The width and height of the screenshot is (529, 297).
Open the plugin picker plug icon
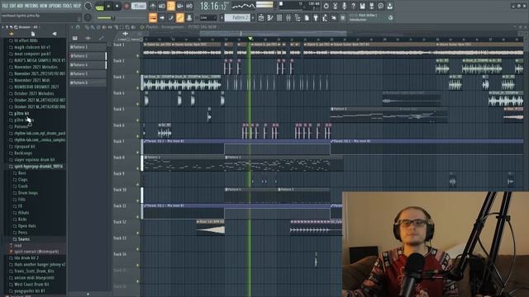316,18
